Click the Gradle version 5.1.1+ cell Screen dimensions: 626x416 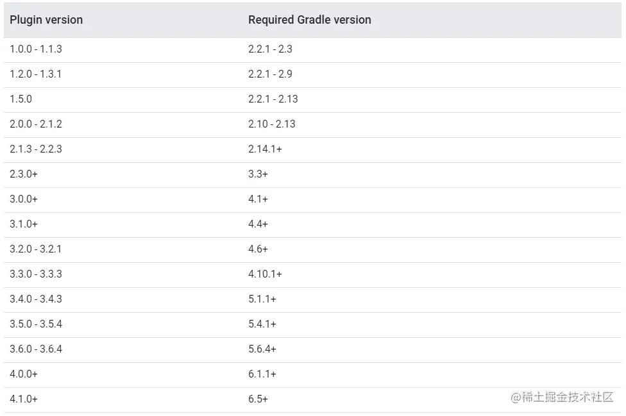tap(262, 299)
